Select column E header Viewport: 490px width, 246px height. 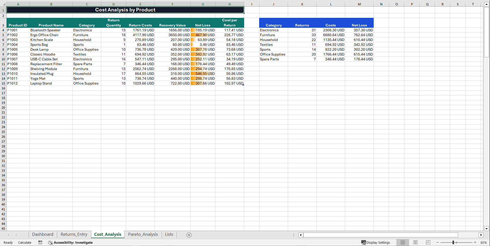pyautogui.click(x=140, y=4)
